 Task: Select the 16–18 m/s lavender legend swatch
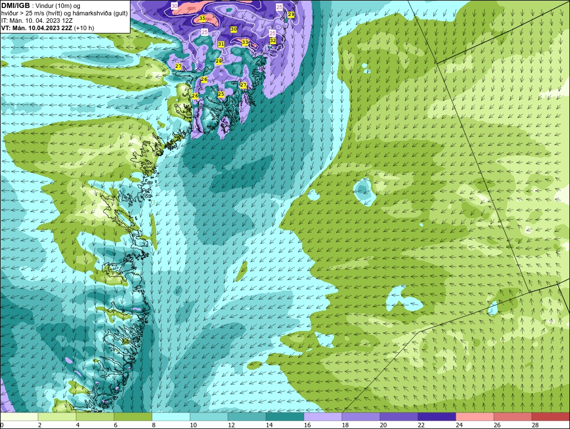(323, 416)
